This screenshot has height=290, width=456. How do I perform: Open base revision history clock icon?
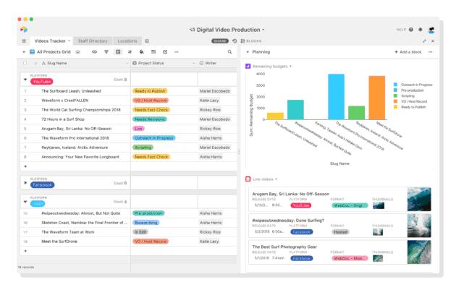click(x=235, y=41)
